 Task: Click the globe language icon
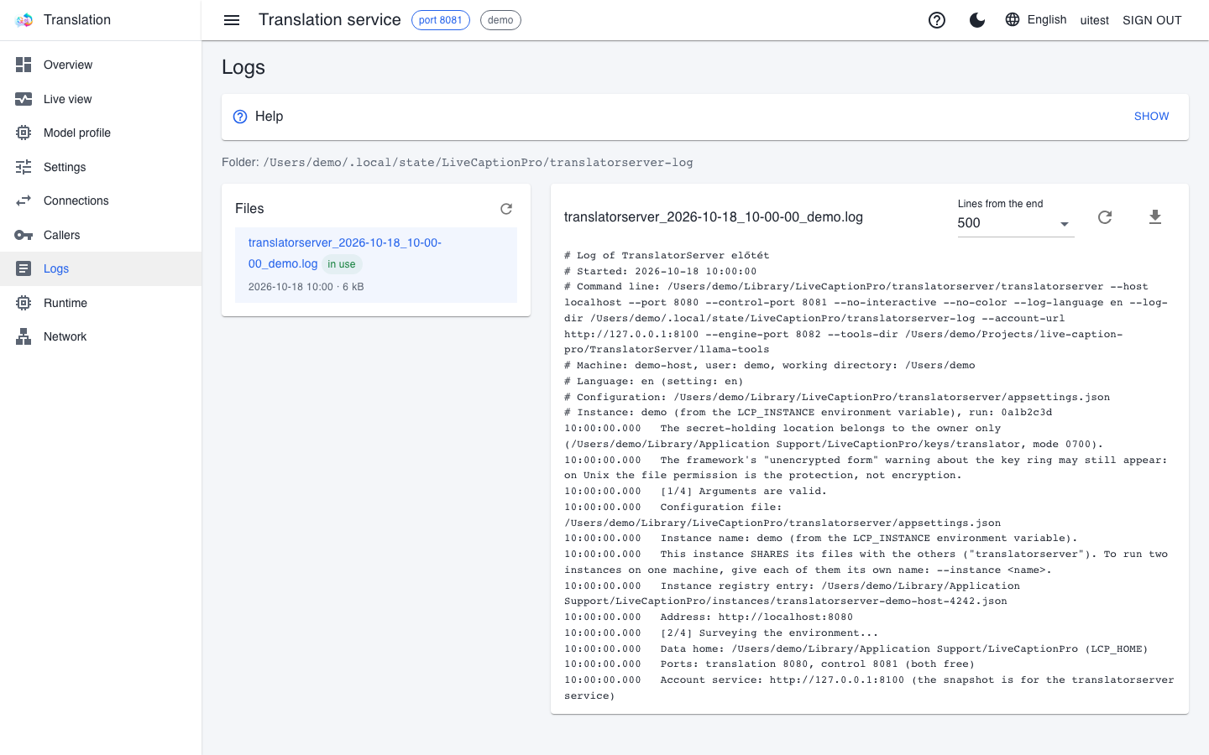pos(1013,19)
